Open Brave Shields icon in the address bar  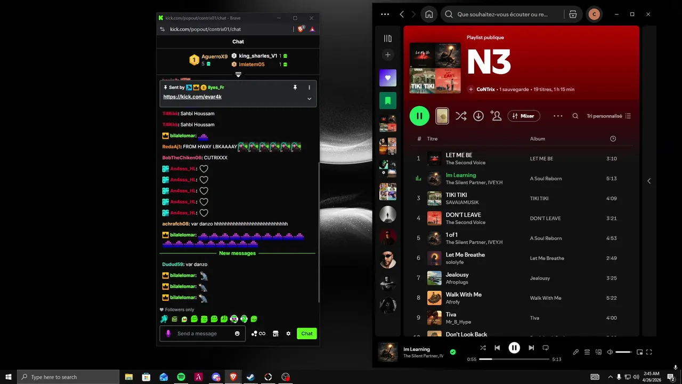point(301,29)
